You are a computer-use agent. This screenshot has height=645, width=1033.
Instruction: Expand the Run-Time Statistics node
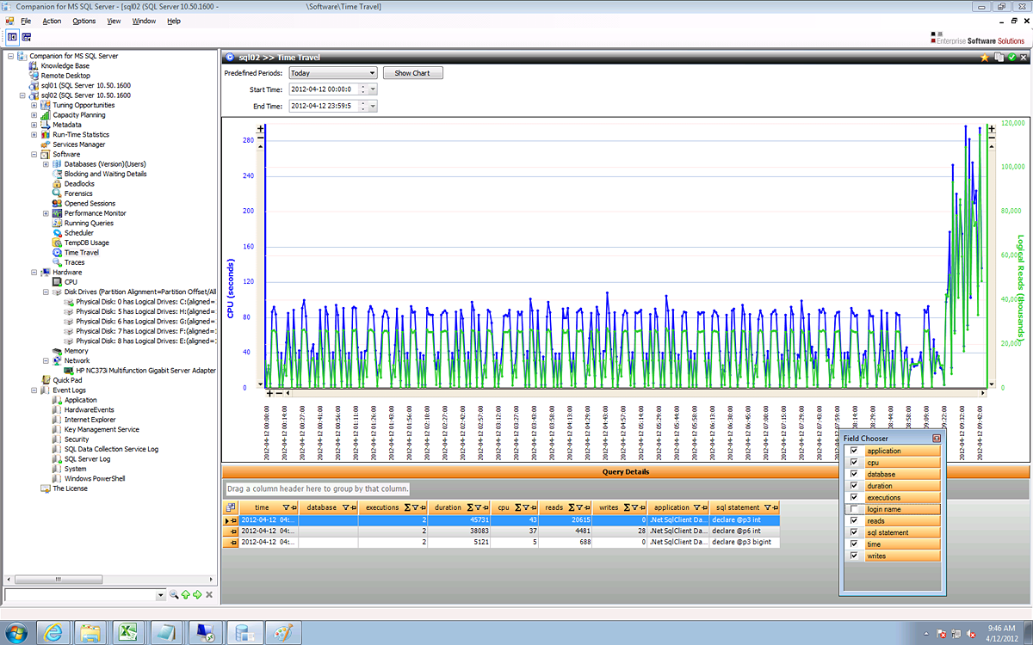click(x=34, y=135)
